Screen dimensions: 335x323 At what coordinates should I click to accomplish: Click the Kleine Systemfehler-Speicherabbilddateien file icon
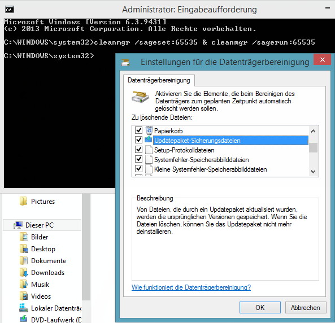click(x=149, y=169)
